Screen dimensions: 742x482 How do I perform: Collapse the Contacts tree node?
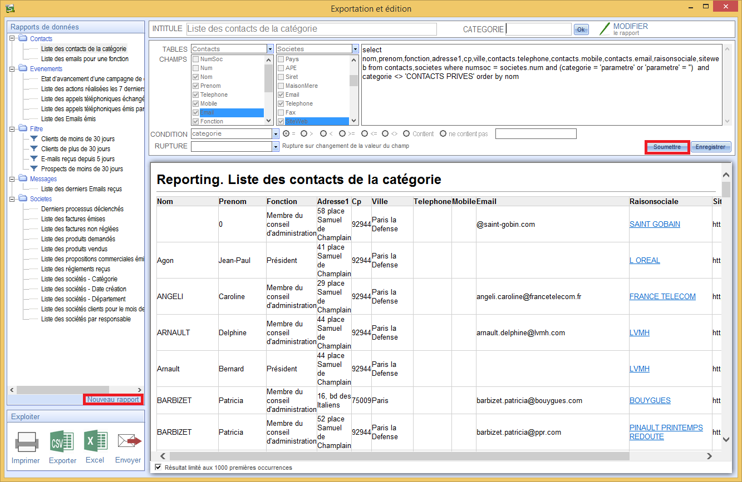[12, 39]
